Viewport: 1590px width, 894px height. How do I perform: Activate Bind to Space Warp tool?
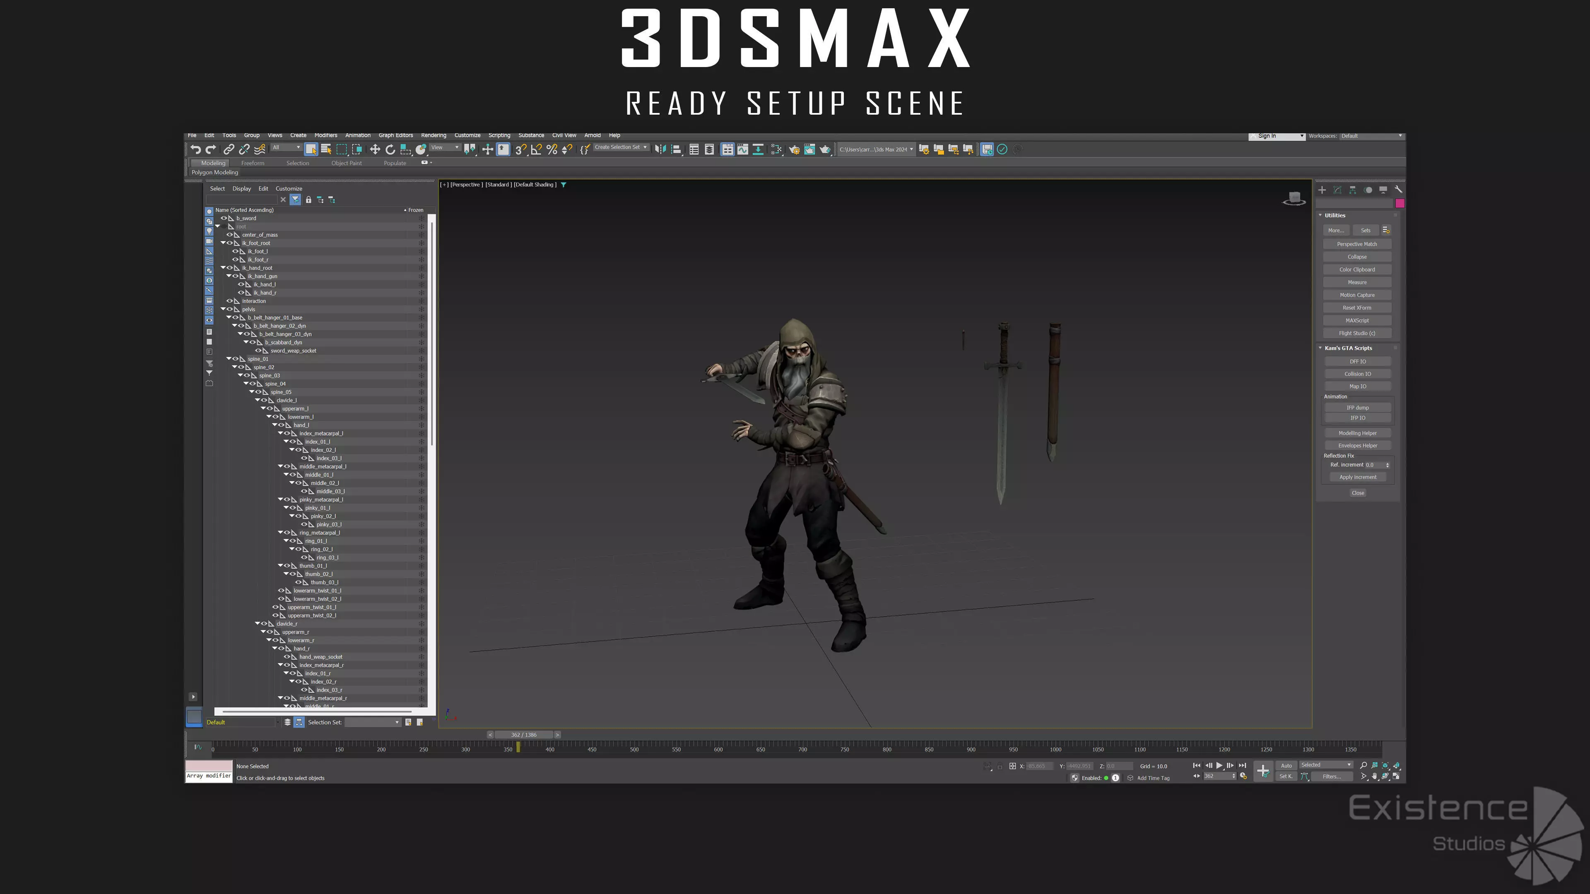pyautogui.click(x=260, y=149)
